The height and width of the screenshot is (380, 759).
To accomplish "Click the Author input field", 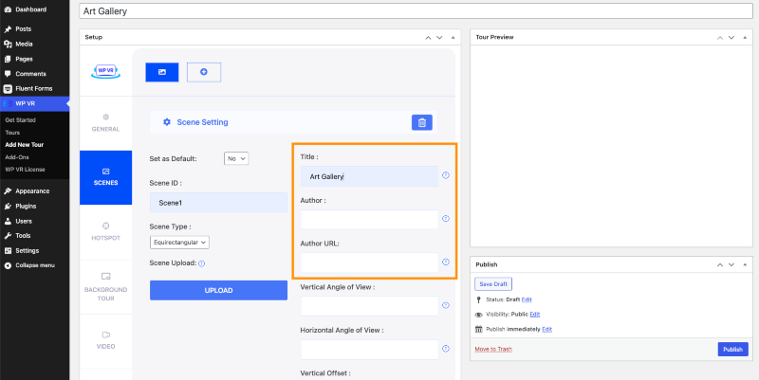I will click(x=369, y=219).
